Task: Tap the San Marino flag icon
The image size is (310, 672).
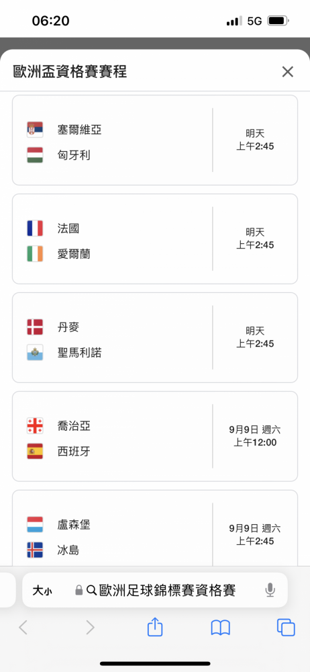Action: point(35,352)
